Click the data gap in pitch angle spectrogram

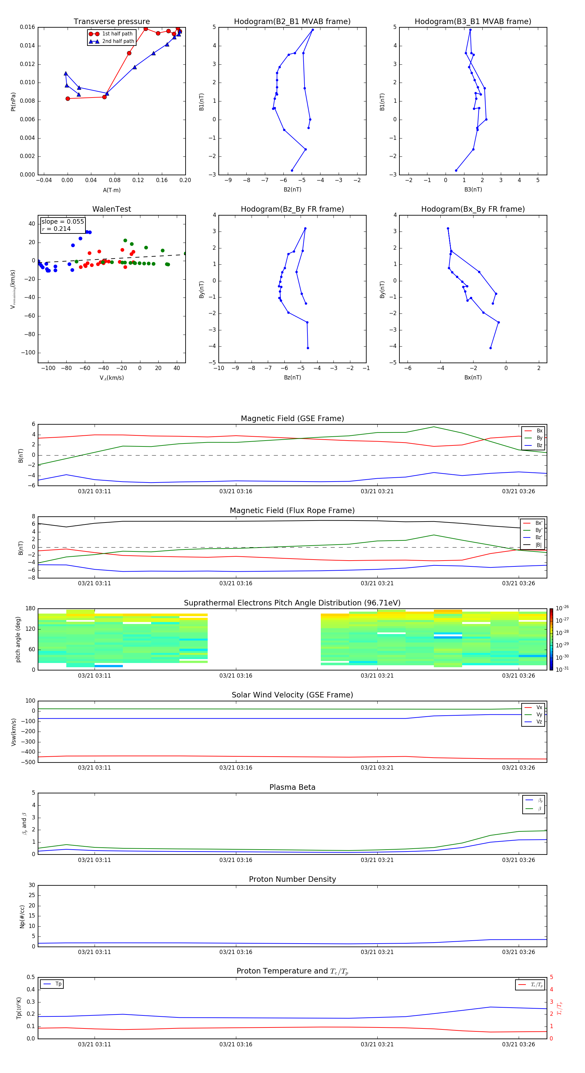click(264, 639)
